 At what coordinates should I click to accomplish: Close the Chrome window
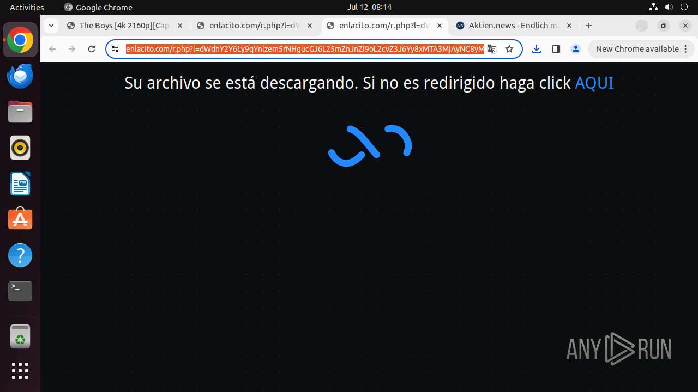tap(685, 26)
